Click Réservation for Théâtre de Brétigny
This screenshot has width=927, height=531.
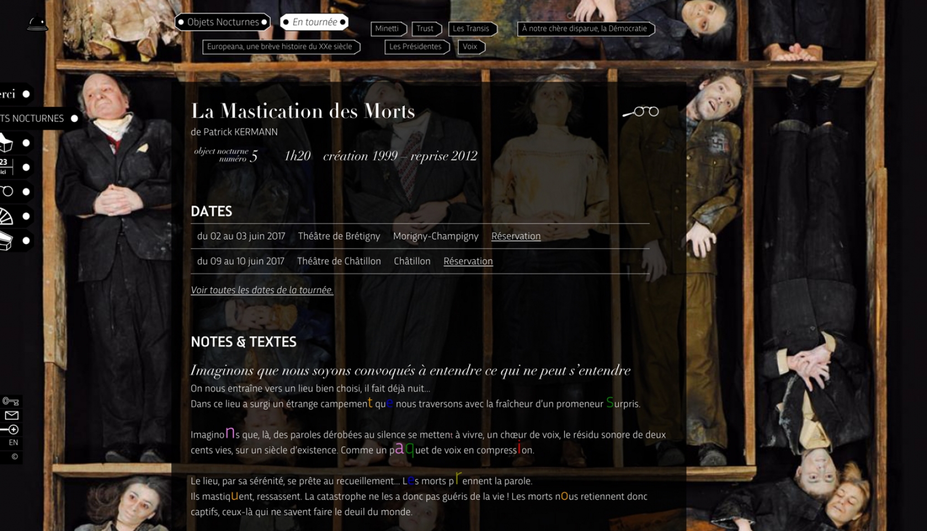[x=516, y=236]
